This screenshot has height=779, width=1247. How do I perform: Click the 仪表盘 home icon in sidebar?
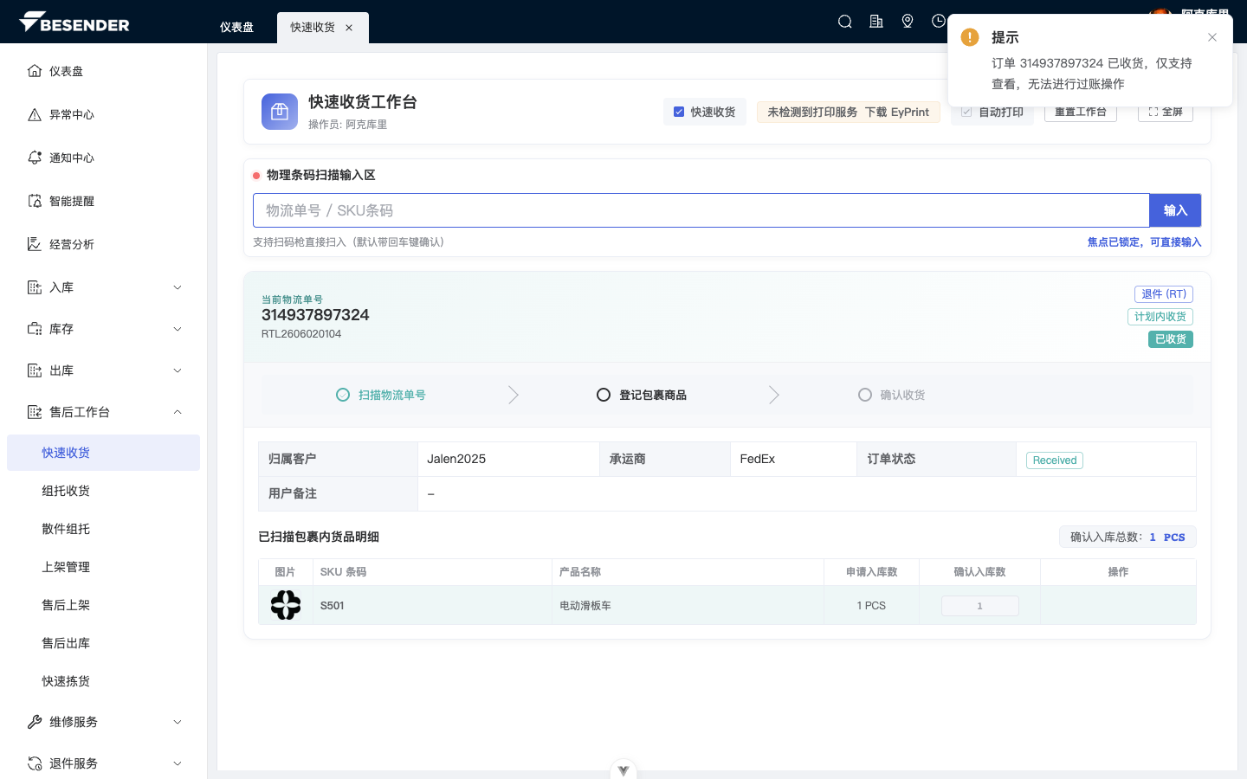pyautogui.click(x=35, y=71)
